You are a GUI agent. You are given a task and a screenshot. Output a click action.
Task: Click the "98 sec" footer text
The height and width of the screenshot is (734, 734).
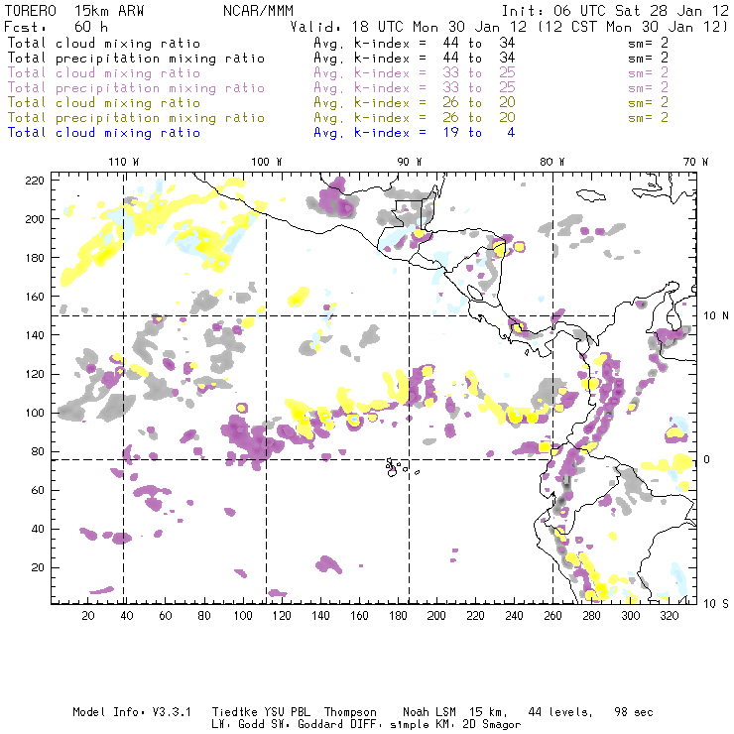[634, 712]
